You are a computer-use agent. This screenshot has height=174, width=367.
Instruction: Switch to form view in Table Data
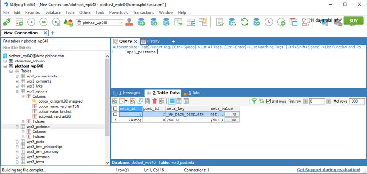[179, 101]
